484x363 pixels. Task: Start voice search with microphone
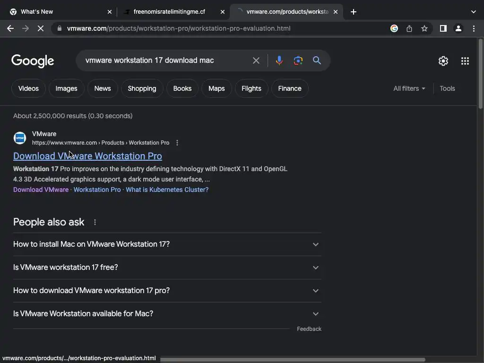pyautogui.click(x=279, y=60)
